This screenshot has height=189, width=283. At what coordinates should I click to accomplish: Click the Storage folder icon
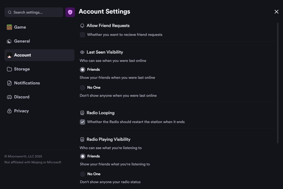[x=9, y=69]
